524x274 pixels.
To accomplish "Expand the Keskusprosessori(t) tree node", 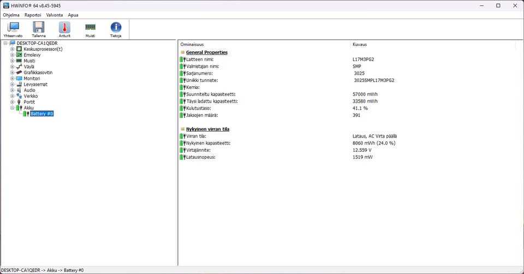I will coord(13,49).
